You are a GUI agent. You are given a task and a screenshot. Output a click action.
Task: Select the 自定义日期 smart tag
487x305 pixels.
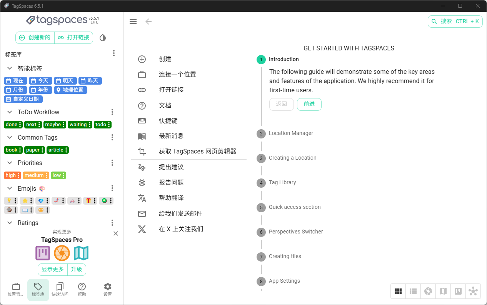[23, 99]
